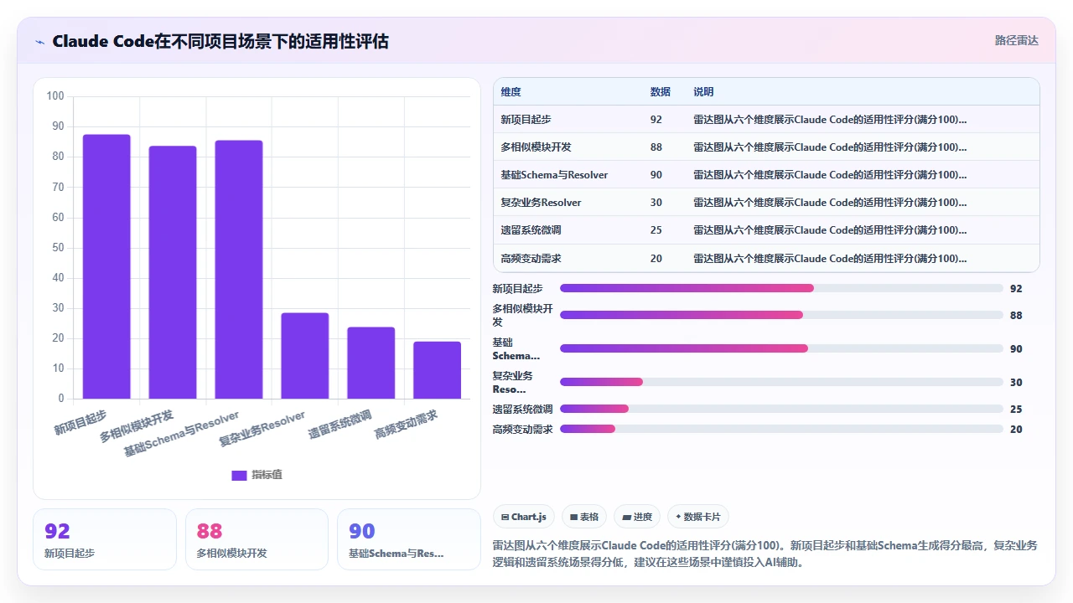Click the title icon before Claude Code
Viewport: 1073px width, 603px height.
pos(39,41)
